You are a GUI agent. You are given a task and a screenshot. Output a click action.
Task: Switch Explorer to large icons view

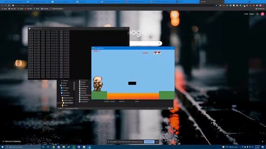point(172,108)
